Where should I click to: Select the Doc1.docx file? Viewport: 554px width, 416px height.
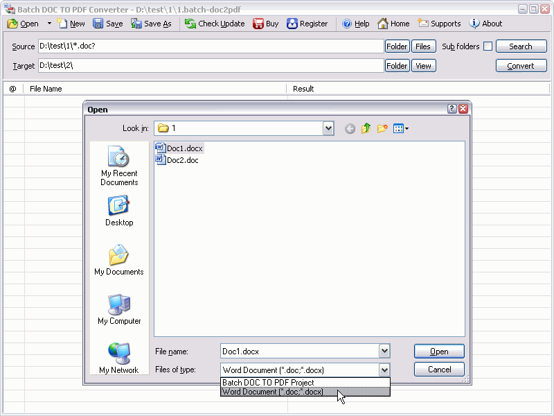(179, 148)
